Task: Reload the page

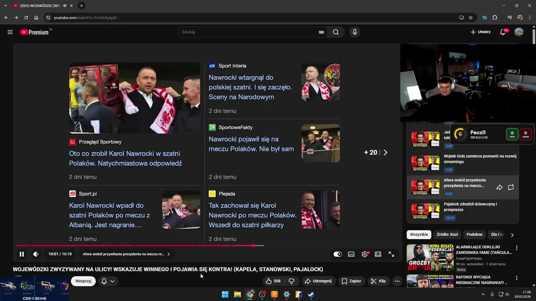Action: 26,18
